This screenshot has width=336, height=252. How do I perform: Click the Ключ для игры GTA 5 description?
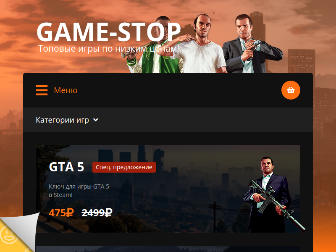79,191
